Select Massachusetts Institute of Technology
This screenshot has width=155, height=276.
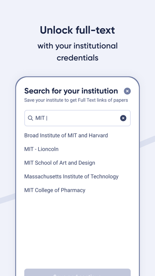pos(71,176)
